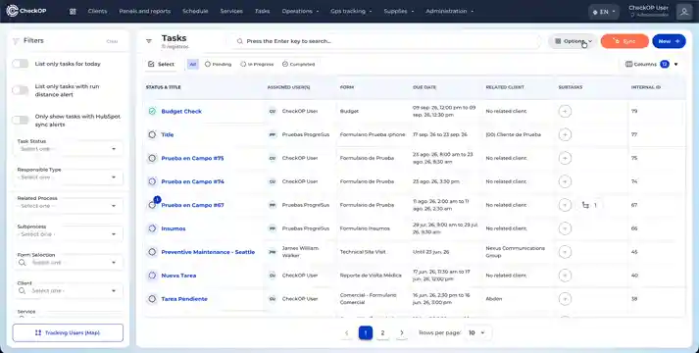Open the Task Status dropdown

[x=69, y=149]
